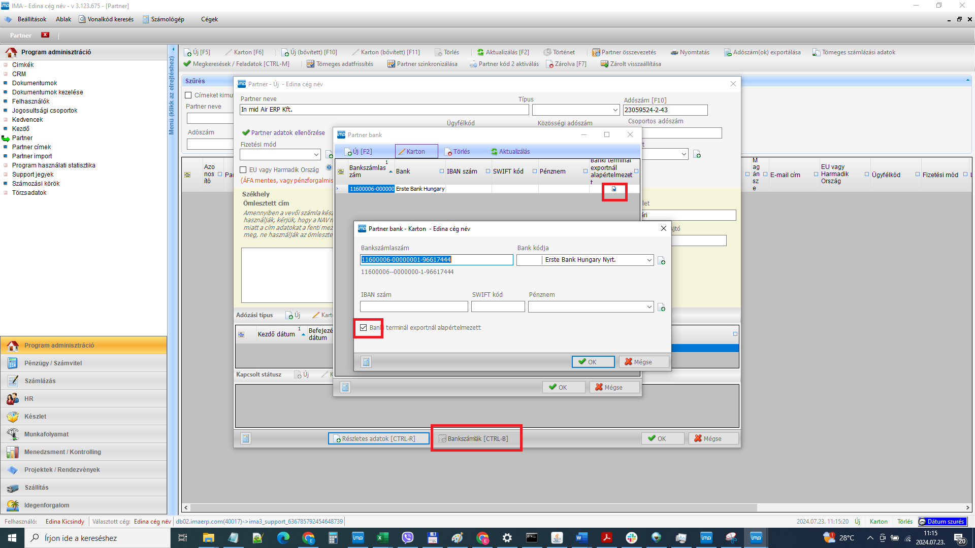
Task: Click Karton button in Partner bank window
Action: pyautogui.click(x=416, y=152)
